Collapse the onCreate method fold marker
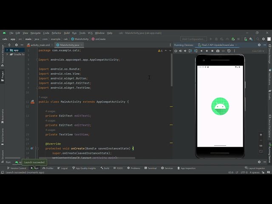272x204 pixels. click(x=37, y=148)
